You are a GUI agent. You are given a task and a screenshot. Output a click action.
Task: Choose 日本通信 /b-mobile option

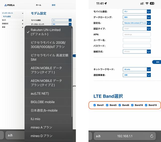(x=48, y=111)
